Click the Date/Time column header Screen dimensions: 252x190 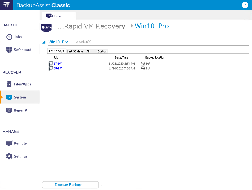122,57
